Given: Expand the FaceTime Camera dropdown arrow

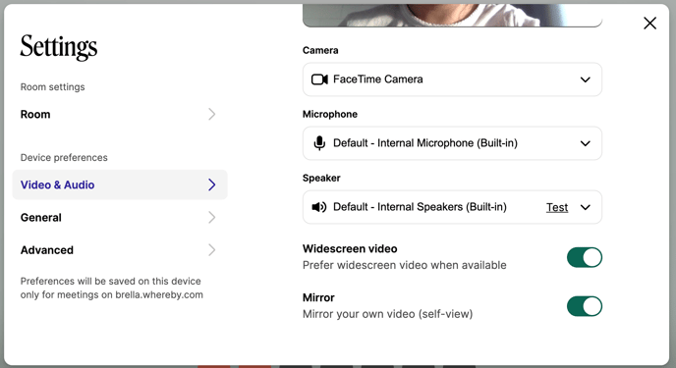Looking at the screenshot, I should pyautogui.click(x=585, y=79).
